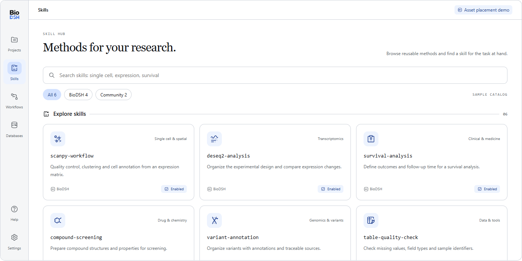The width and height of the screenshot is (522, 261).
Task: Focus the Search skills input field
Action: [275, 75]
